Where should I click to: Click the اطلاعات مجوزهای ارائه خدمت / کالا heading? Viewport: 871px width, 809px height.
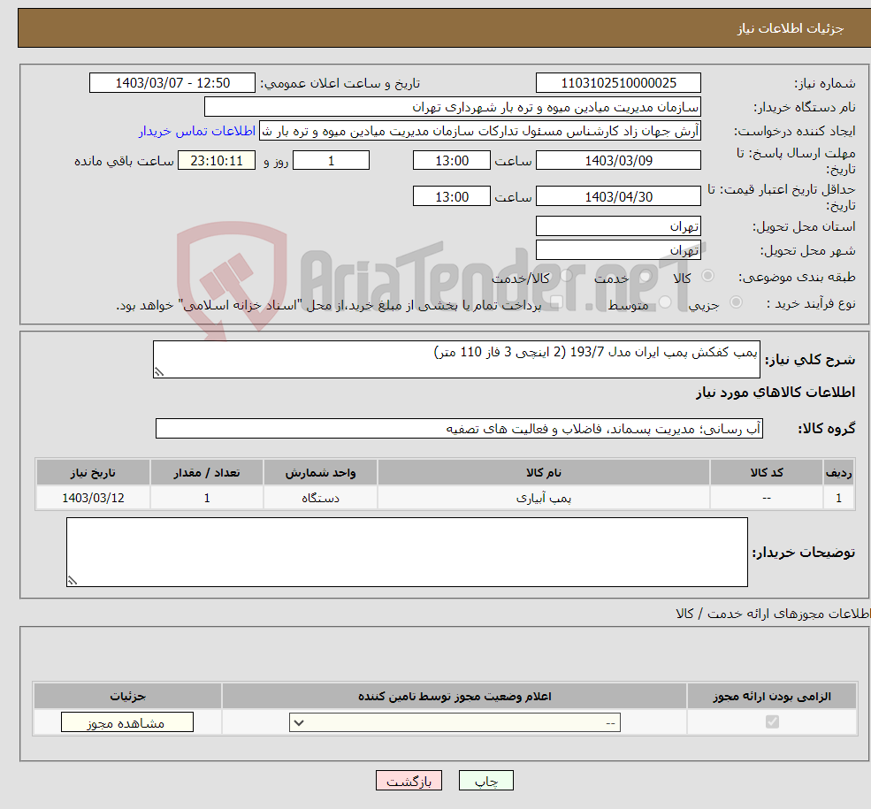[x=773, y=614]
